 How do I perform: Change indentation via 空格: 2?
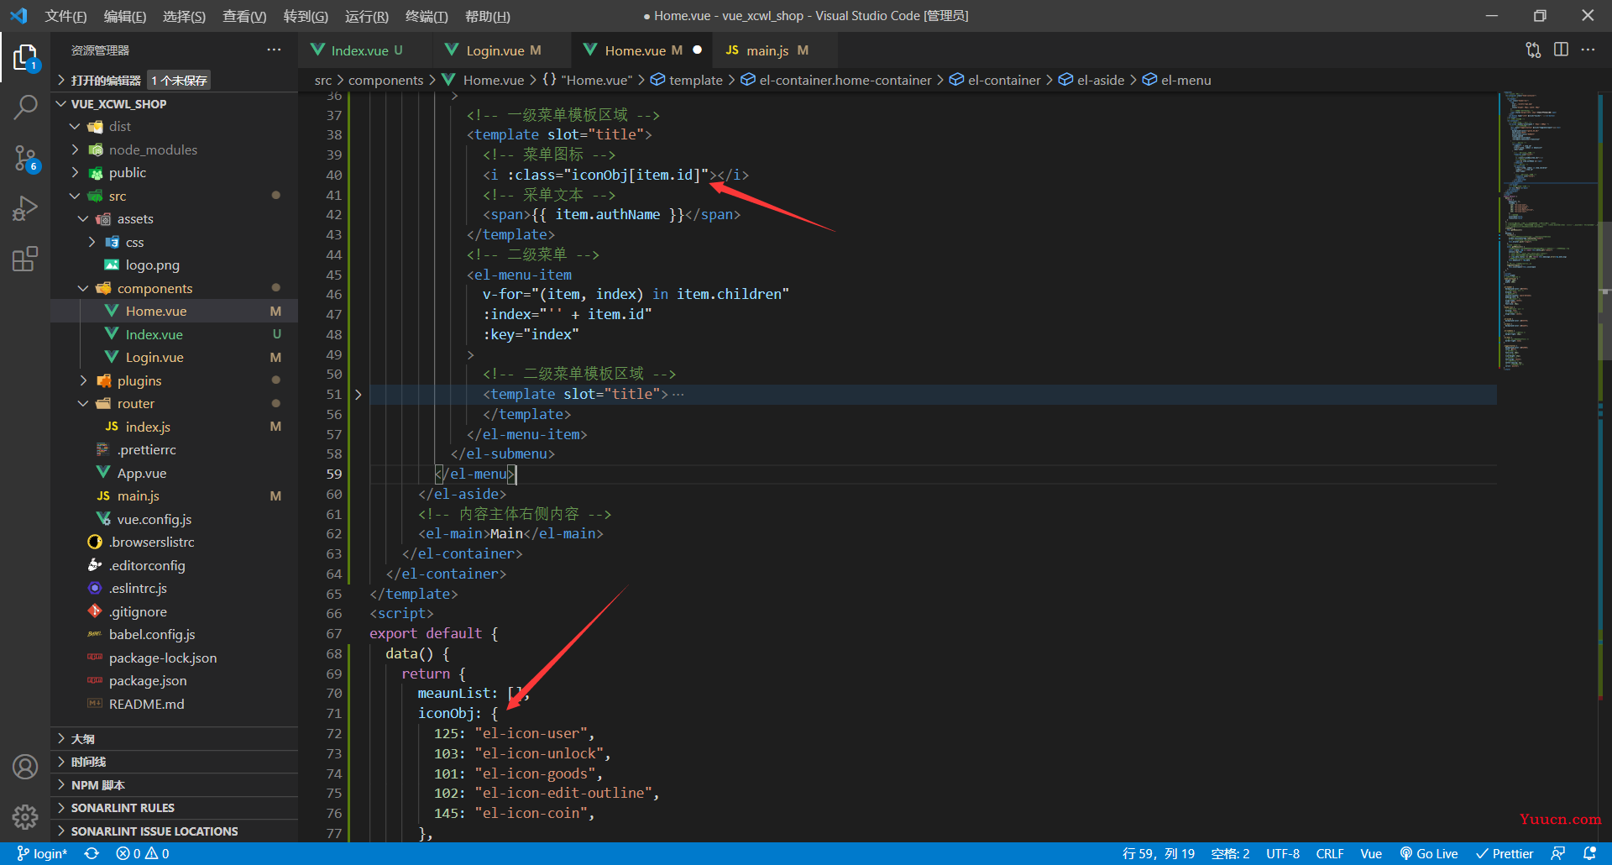click(x=1230, y=853)
